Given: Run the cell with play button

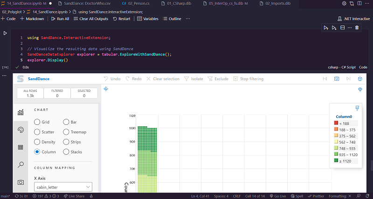Looking at the screenshot, I should pyautogui.click(x=5, y=33).
